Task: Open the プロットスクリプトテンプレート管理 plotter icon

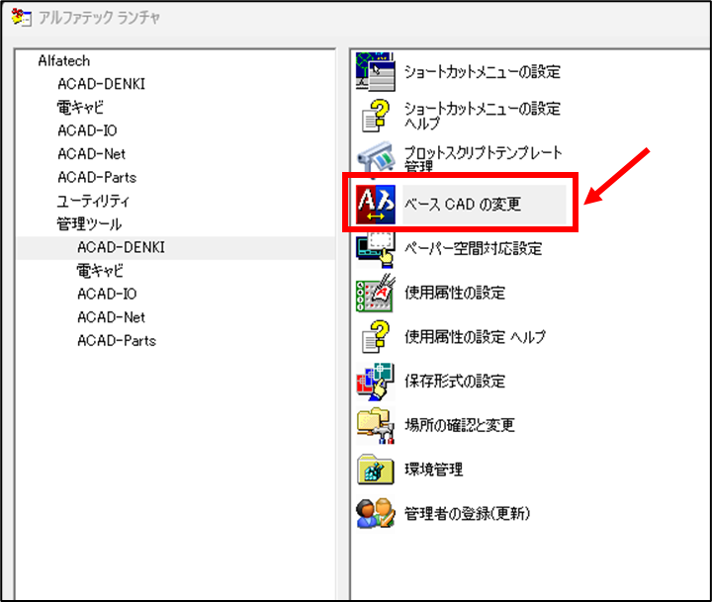Action: click(375, 160)
